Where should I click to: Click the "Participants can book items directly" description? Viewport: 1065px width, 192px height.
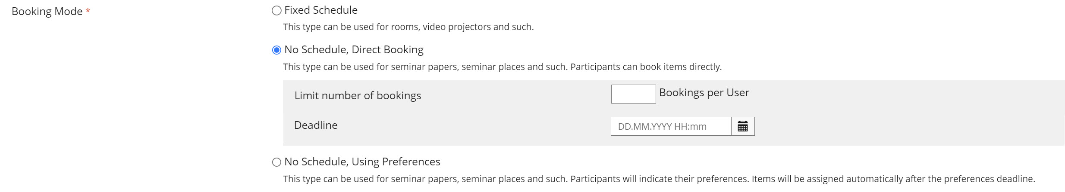coord(646,67)
